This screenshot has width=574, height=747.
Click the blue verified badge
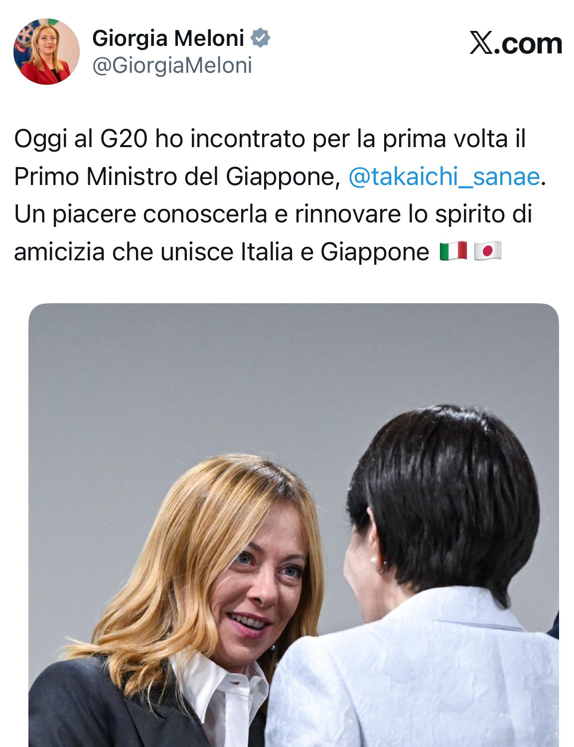(x=260, y=38)
